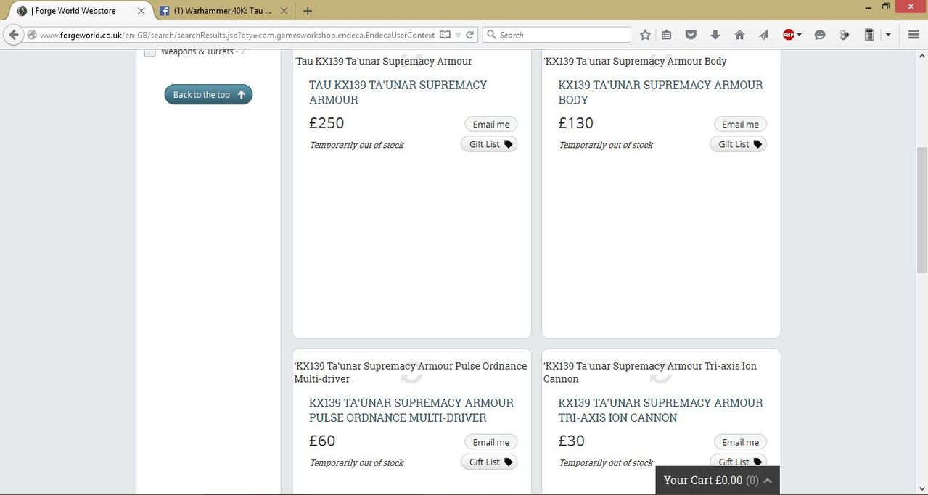This screenshot has height=495, width=928.
Task: Close the Forge World Webstore tab
Action: pos(141,11)
